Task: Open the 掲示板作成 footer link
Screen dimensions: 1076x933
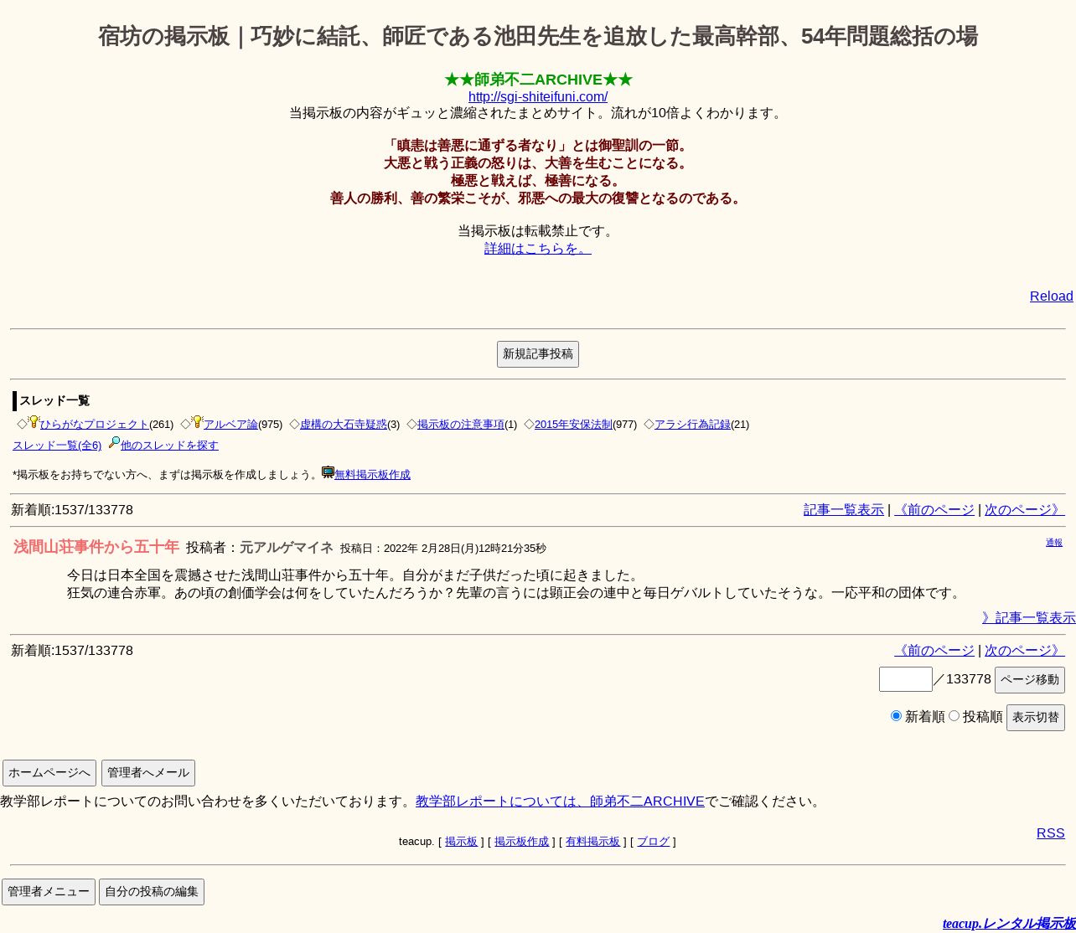Action: pyautogui.click(x=521, y=842)
